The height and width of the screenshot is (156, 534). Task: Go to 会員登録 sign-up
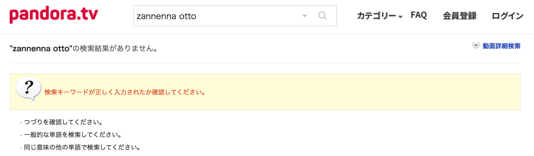(459, 16)
